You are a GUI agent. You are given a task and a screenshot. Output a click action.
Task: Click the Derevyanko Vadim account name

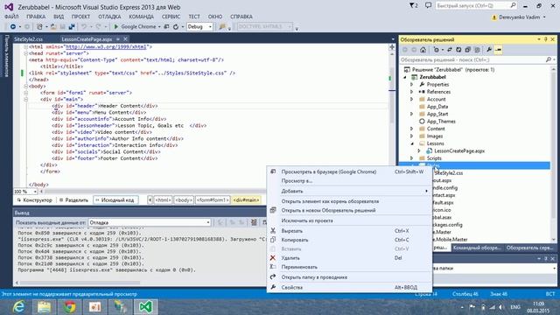519,17
